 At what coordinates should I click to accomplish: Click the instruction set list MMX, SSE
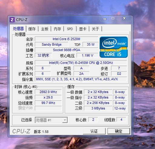click(x=81, y=79)
